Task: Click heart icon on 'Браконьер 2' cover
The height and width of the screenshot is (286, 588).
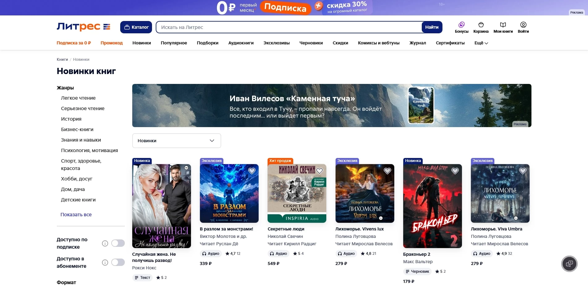Action: click(x=455, y=171)
